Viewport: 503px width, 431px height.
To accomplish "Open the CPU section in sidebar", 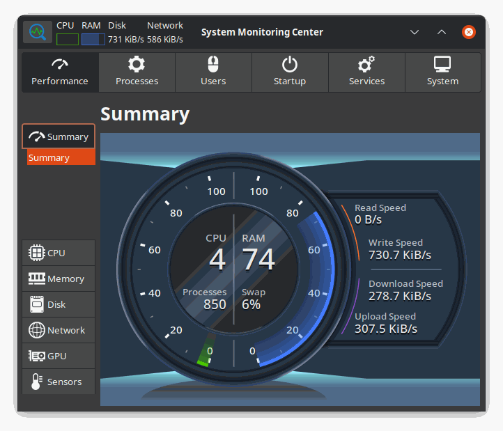I will (x=59, y=253).
